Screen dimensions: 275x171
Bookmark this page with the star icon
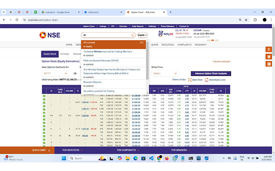pyautogui.click(x=246, y=20)
